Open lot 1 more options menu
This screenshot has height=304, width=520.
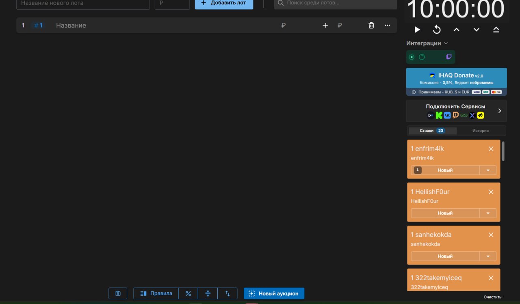[x=388, y=25]
